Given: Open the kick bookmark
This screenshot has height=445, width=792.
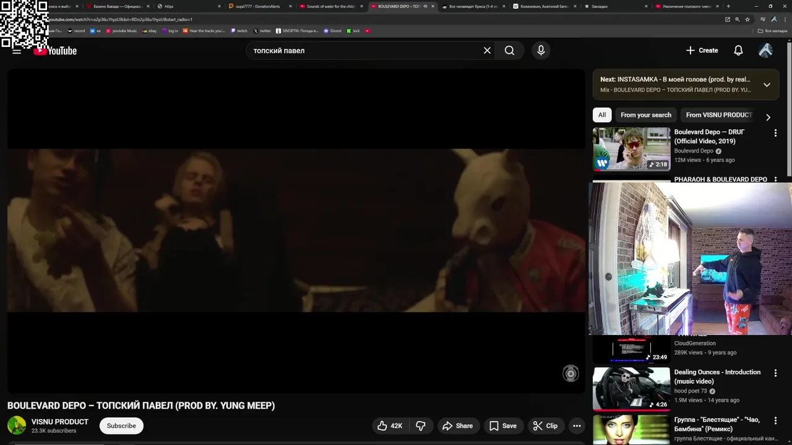Looking at the screenshot, I should (353, 30).
